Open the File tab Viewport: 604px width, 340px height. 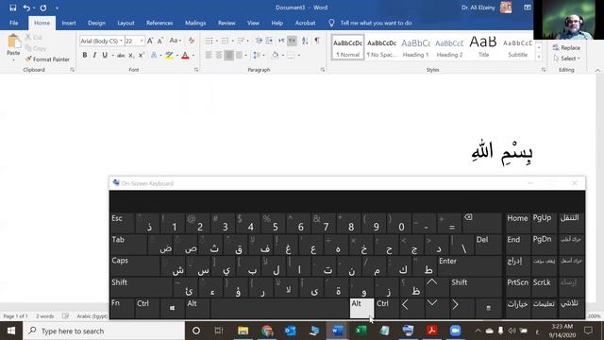(x=14, y=23)
